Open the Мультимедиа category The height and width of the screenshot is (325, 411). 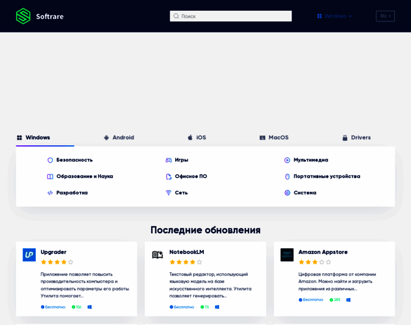pos(311,160)
